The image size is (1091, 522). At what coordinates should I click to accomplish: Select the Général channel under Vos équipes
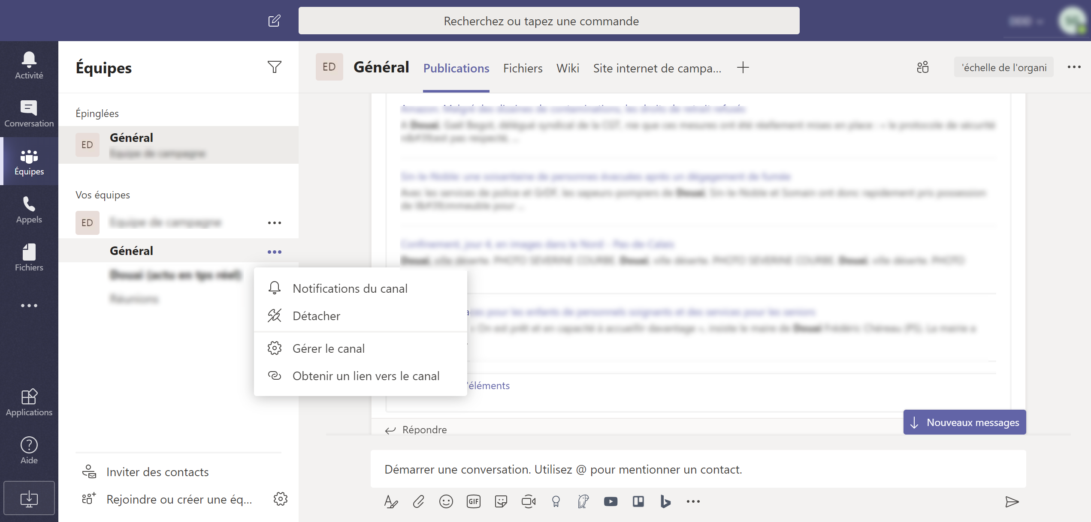(178, 251)
